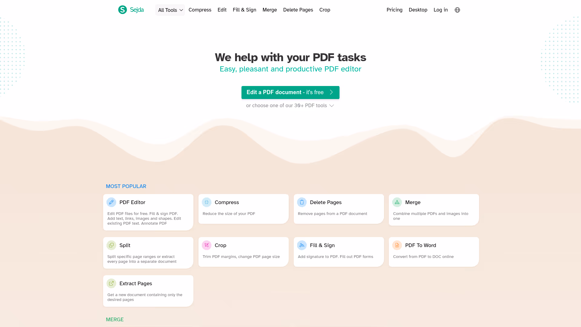581x327 pixels.
Task: Click the Crop tool icon
Action: pyautogui.click(x=206, y=245)
